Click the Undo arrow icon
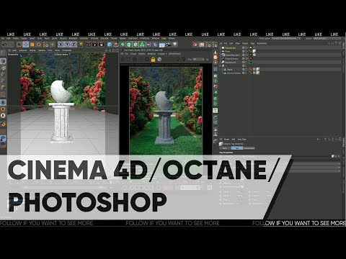 click(4, 45)
